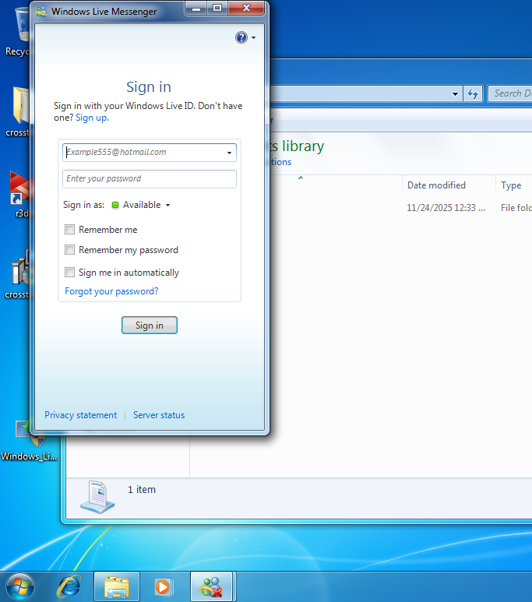Sort files by Date modified column
This screenshot has width=532, height=602.
click(436, 185)
